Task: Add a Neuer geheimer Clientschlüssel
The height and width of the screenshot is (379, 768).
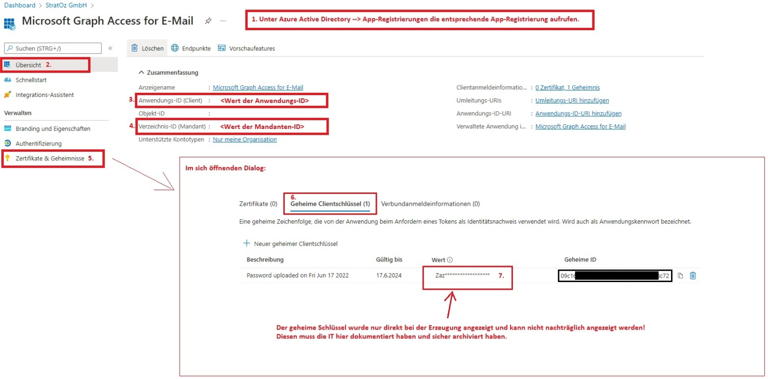Action: [290, 244]
